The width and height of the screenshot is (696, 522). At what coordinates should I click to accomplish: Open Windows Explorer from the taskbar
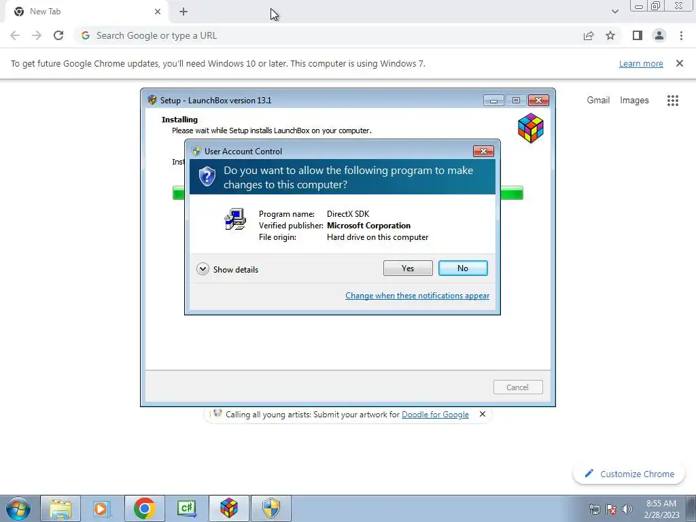tap(60, 508)
